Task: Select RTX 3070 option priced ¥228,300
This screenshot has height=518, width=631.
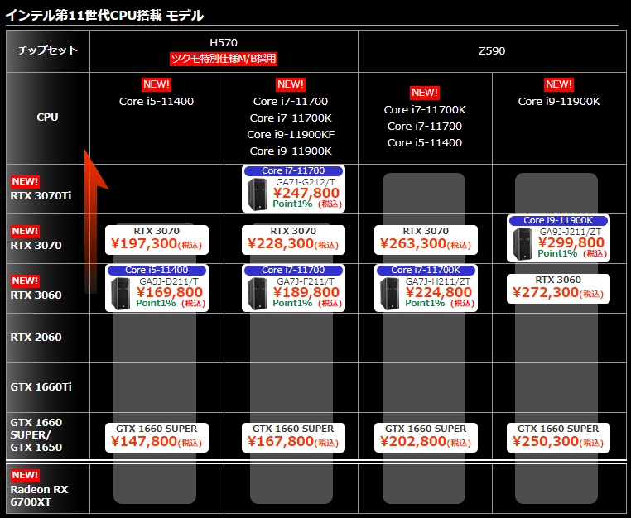Action: [x=293, y=240]
